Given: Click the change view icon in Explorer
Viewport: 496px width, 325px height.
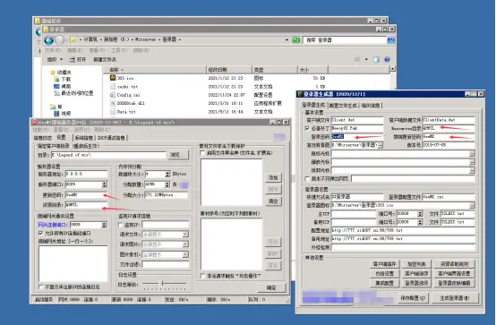Looking at the screenshot, I should tap(357, 59).
